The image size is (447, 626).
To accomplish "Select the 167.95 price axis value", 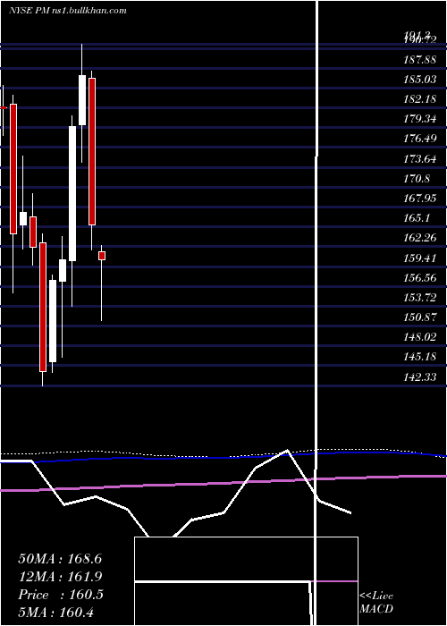I will tap(419, 199).
